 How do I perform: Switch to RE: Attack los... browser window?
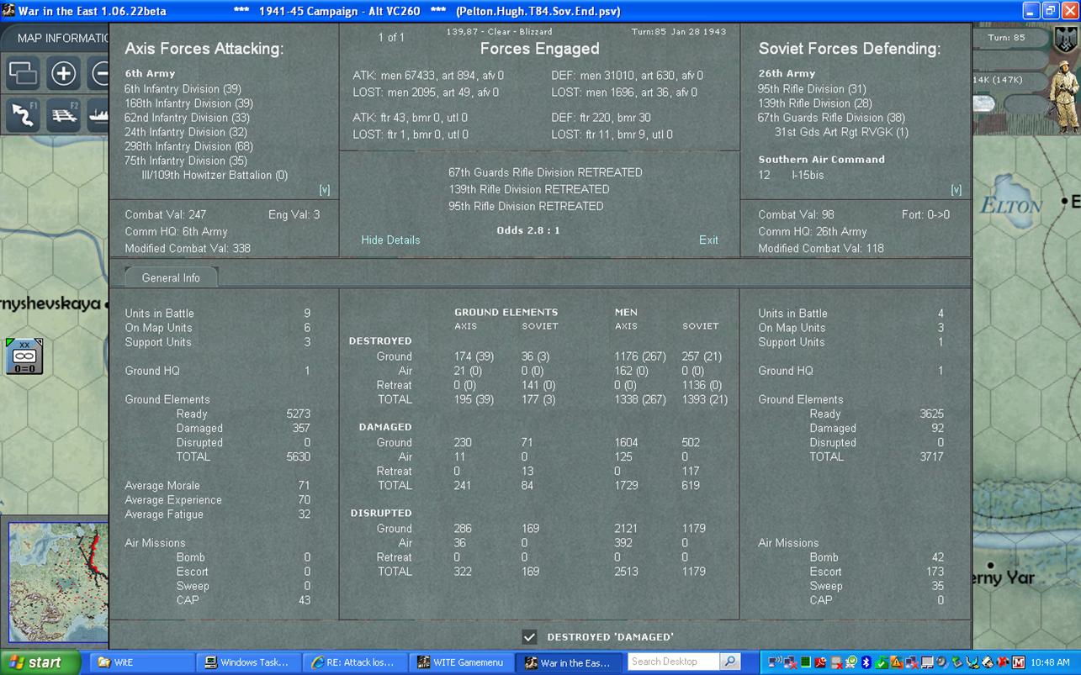click(x=354, y=662)
